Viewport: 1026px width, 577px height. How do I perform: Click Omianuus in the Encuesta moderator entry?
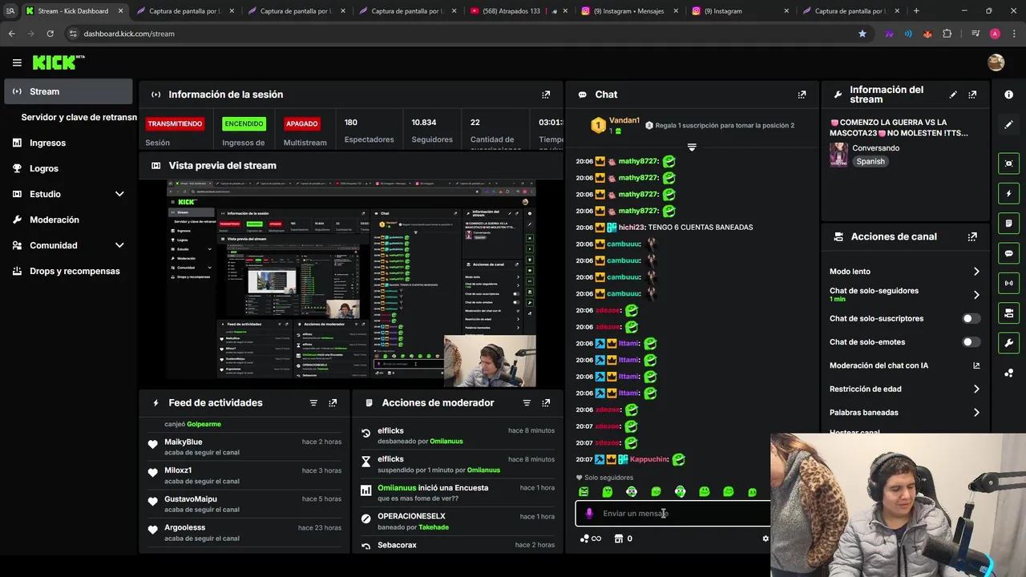[398, 488]
